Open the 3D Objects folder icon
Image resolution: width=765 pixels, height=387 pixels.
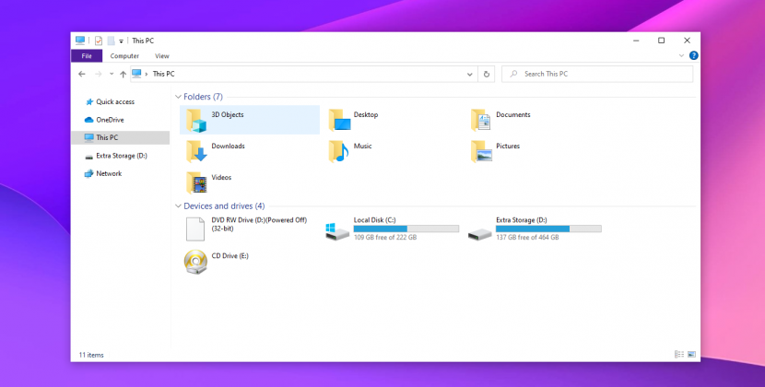point(196,120)
